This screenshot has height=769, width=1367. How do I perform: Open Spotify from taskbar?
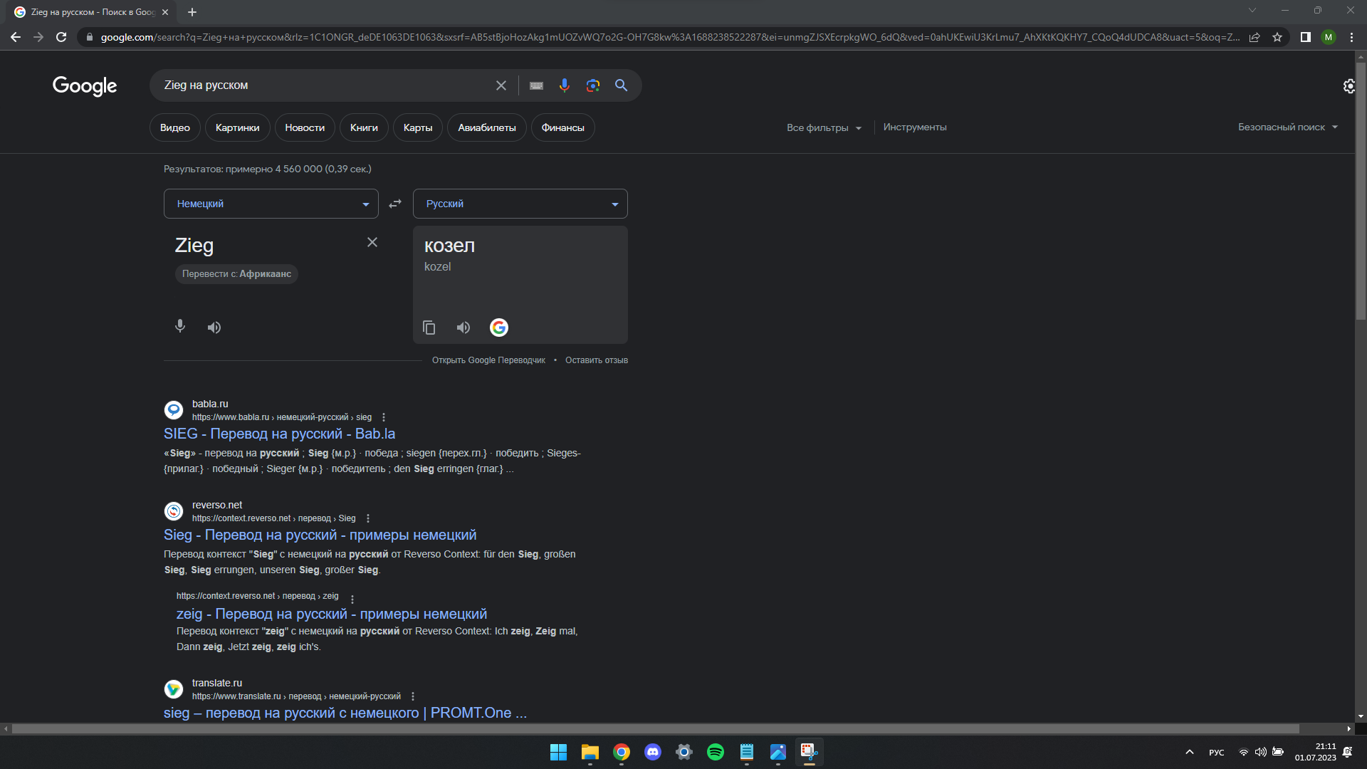[x=715, y=752]
